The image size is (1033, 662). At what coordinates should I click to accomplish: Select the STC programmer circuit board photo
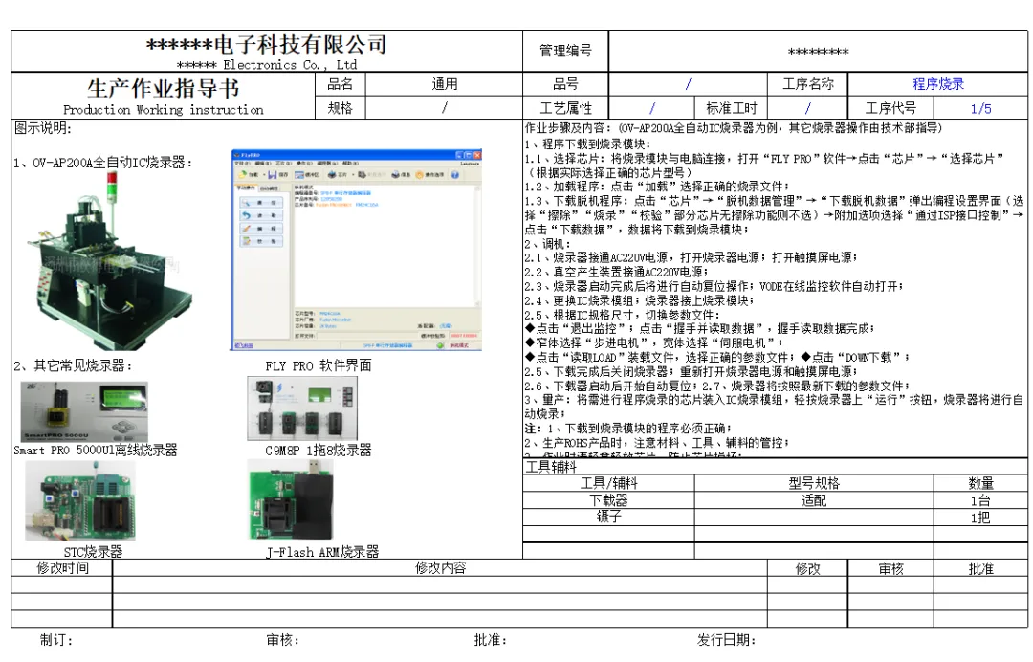79,500
